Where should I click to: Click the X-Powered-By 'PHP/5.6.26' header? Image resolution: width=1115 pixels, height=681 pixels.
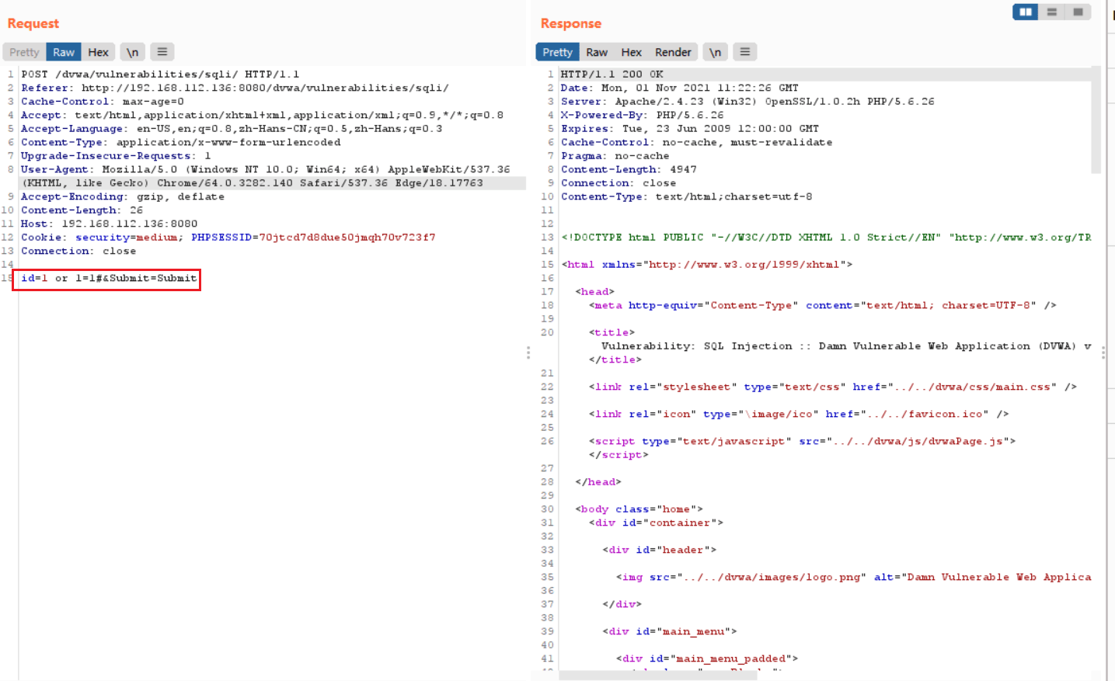(x=643, y=116)
